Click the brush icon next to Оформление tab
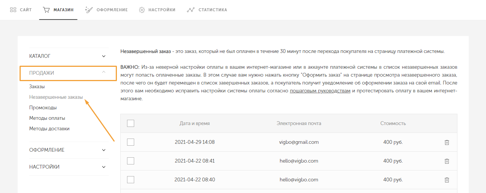 pyautogui.click(x=89, y=10)
